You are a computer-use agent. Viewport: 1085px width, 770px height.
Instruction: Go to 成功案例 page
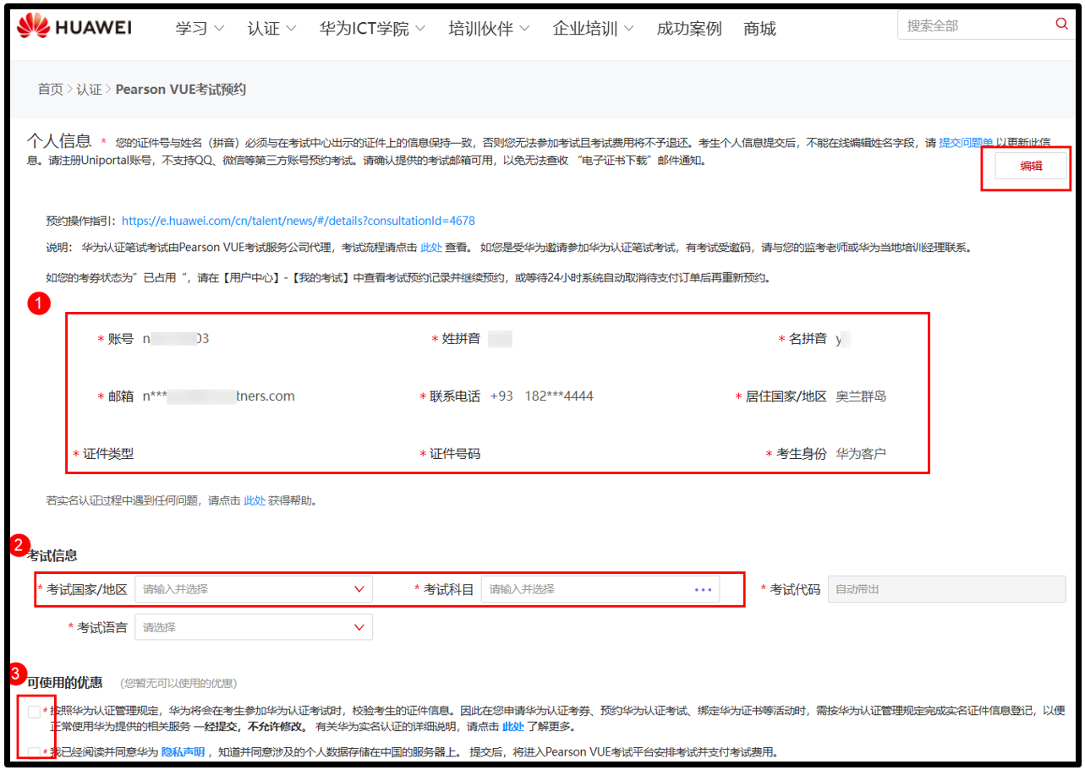pyautogui.click(x=689, y=29)
